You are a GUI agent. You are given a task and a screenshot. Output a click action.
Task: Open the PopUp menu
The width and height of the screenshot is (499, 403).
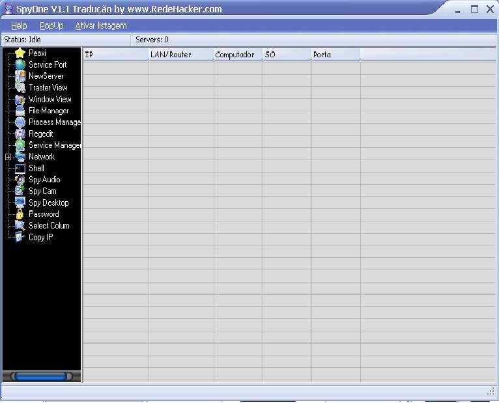tap(51, 25)
